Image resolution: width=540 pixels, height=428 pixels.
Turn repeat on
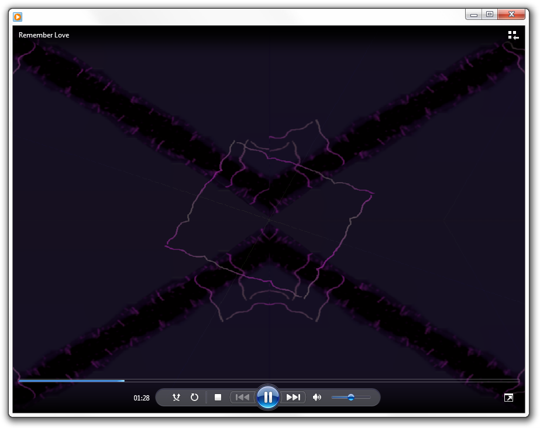(195, 398)
